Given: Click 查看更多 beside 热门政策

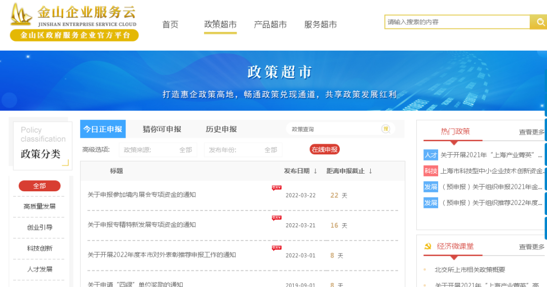Looking at the screenshot, I should (531, 132).
